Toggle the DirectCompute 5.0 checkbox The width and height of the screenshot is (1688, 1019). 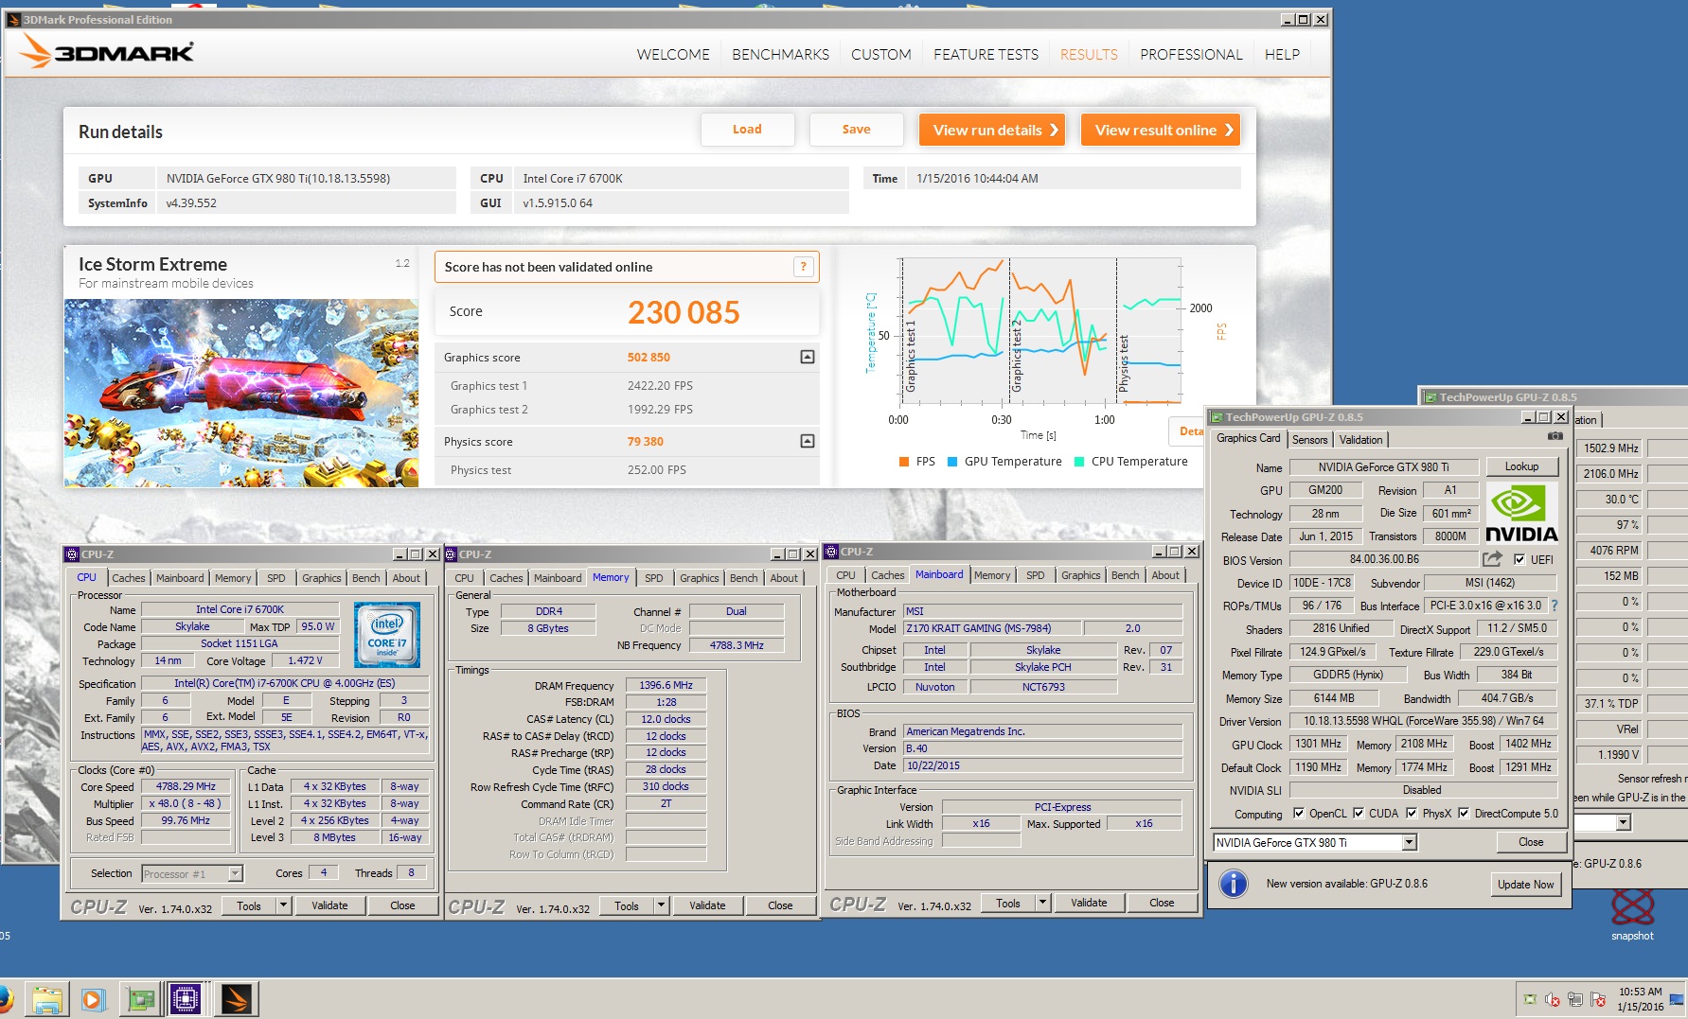[x=1464, y=813]
